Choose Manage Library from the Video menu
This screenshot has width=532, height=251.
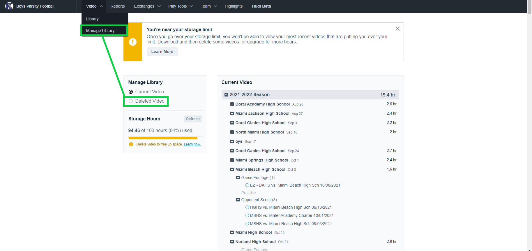pos(104,31)
